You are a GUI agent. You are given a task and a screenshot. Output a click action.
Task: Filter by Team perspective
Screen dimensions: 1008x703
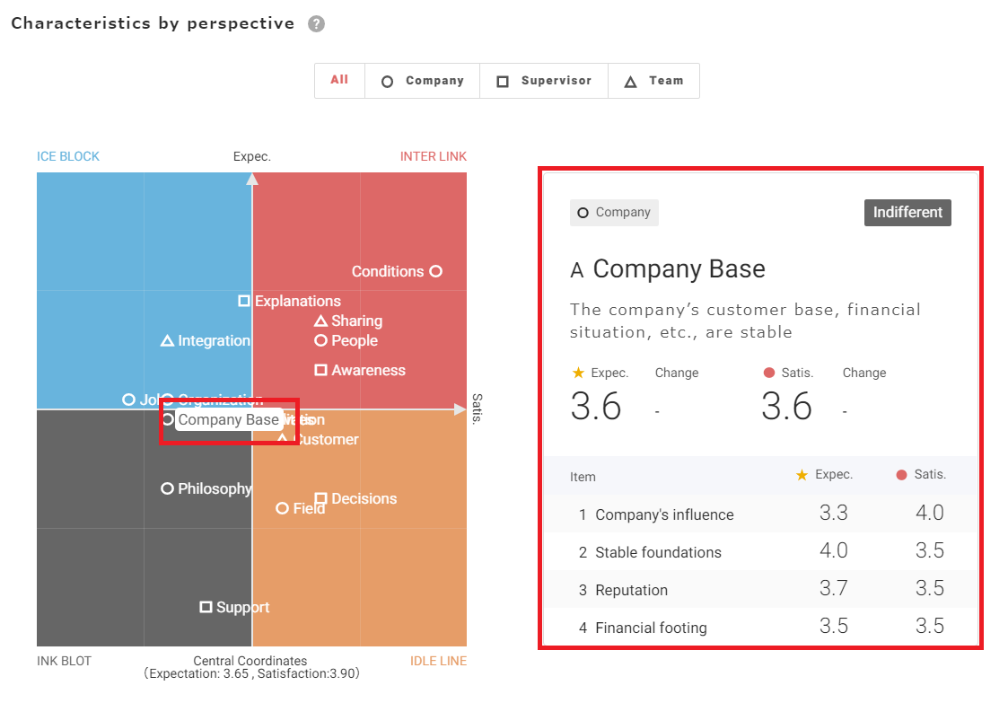[653, 81]
